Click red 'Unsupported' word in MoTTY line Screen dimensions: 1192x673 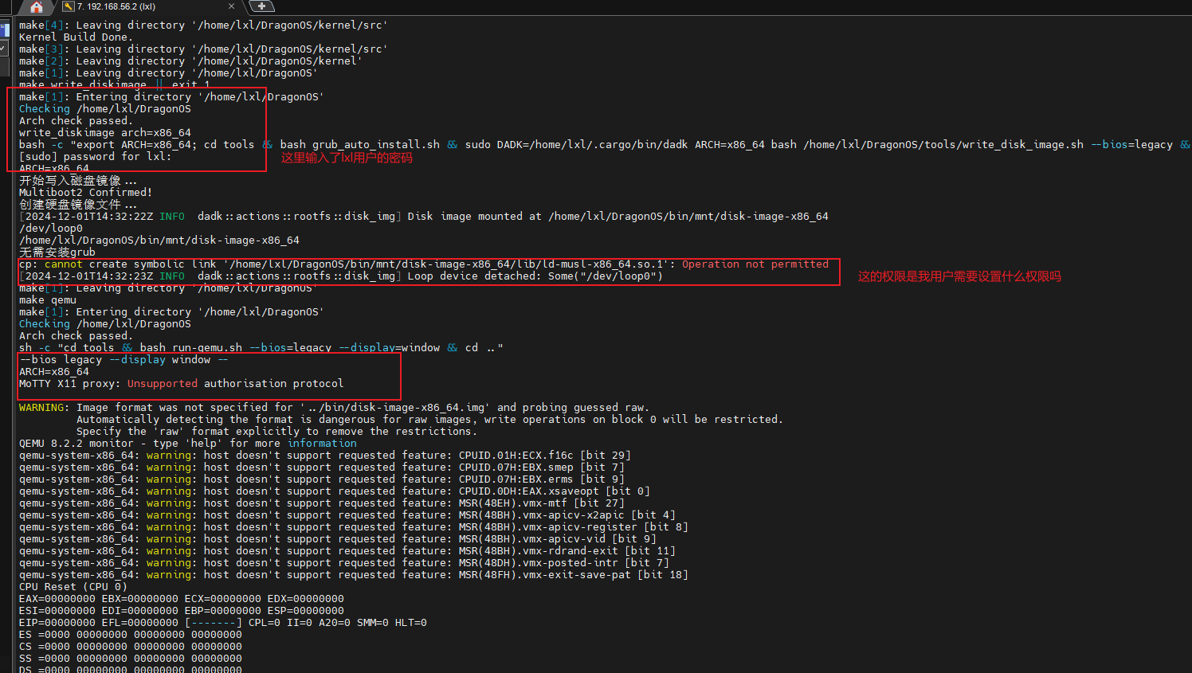click(162, 383)
